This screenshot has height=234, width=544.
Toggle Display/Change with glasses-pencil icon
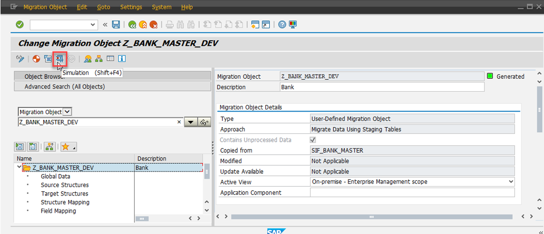pyautogui.click(x=20, y=58)
